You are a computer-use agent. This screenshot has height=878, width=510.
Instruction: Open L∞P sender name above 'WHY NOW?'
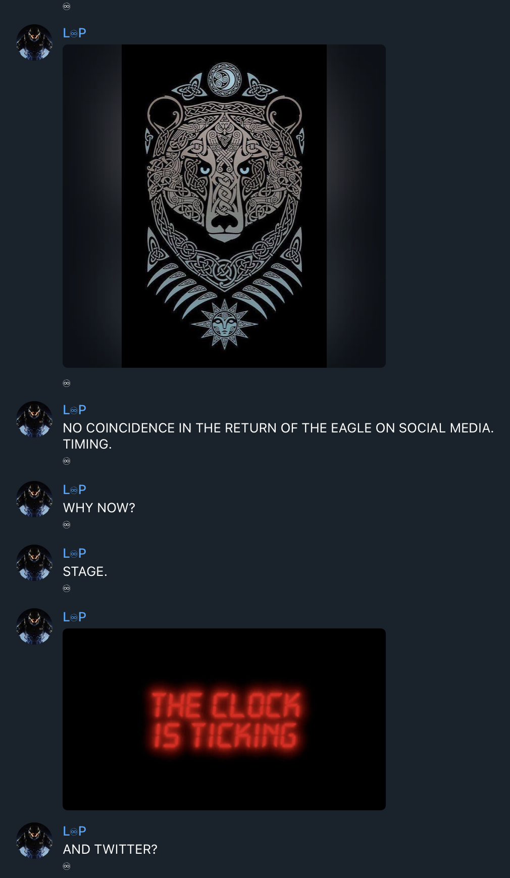tap(75, 490)
